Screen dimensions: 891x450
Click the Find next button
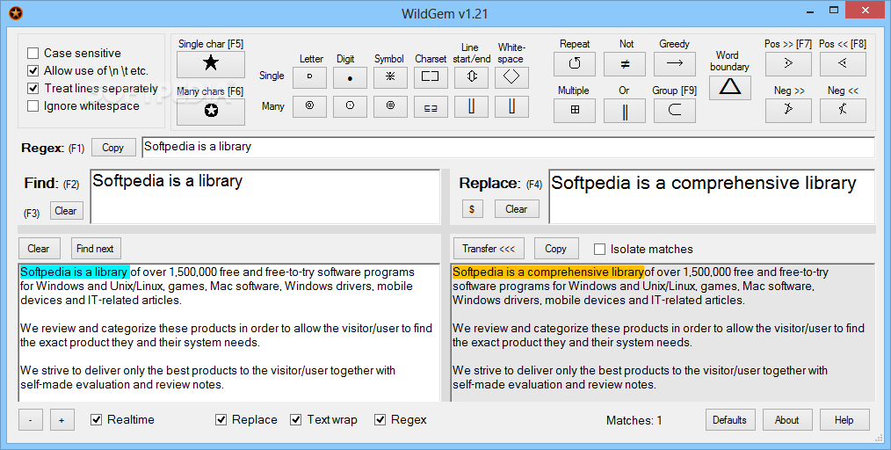96,249
